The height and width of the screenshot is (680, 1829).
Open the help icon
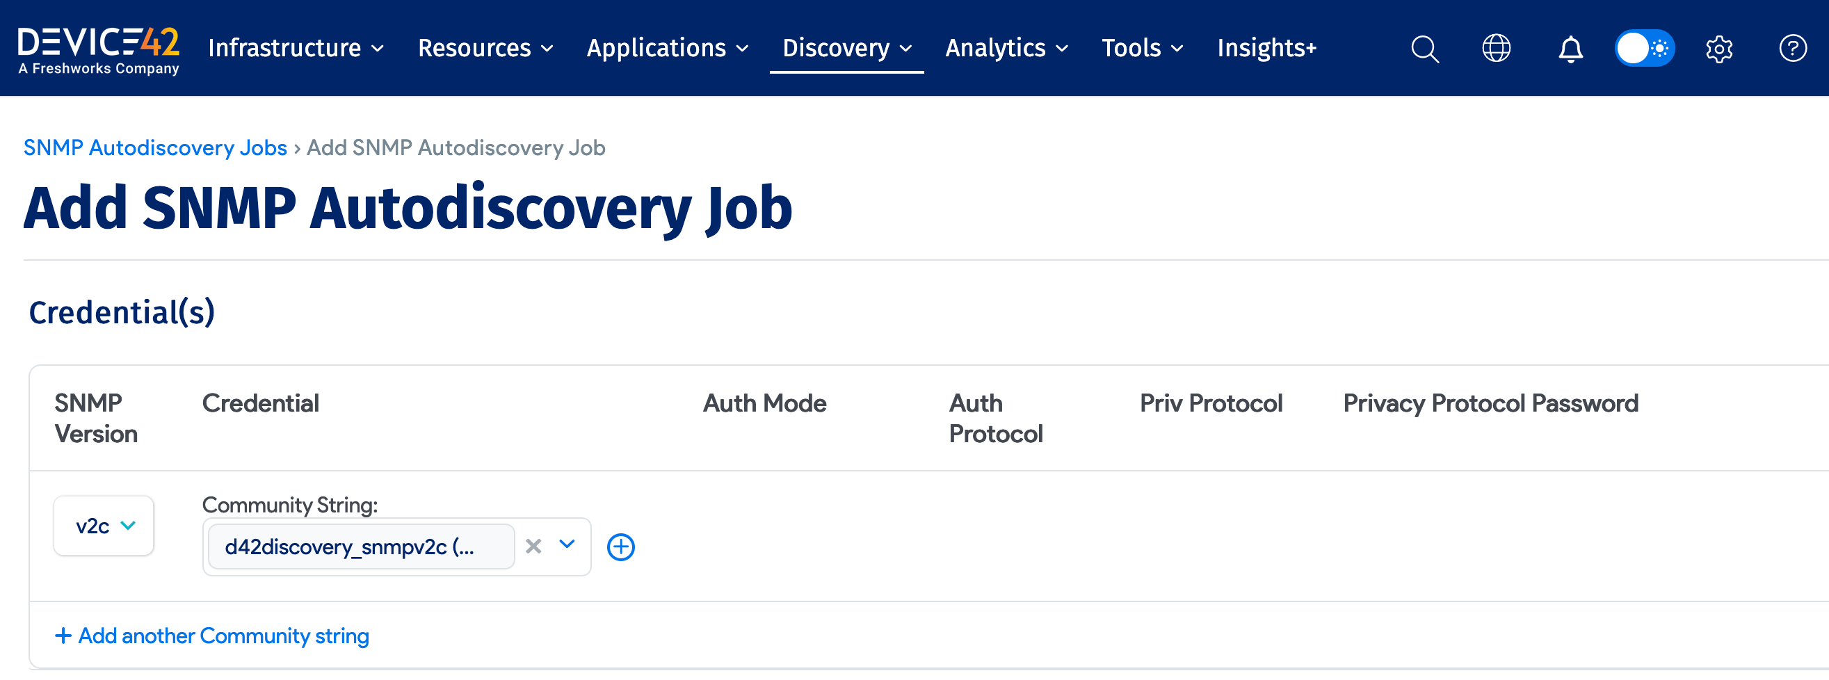tap(1794, 48)
